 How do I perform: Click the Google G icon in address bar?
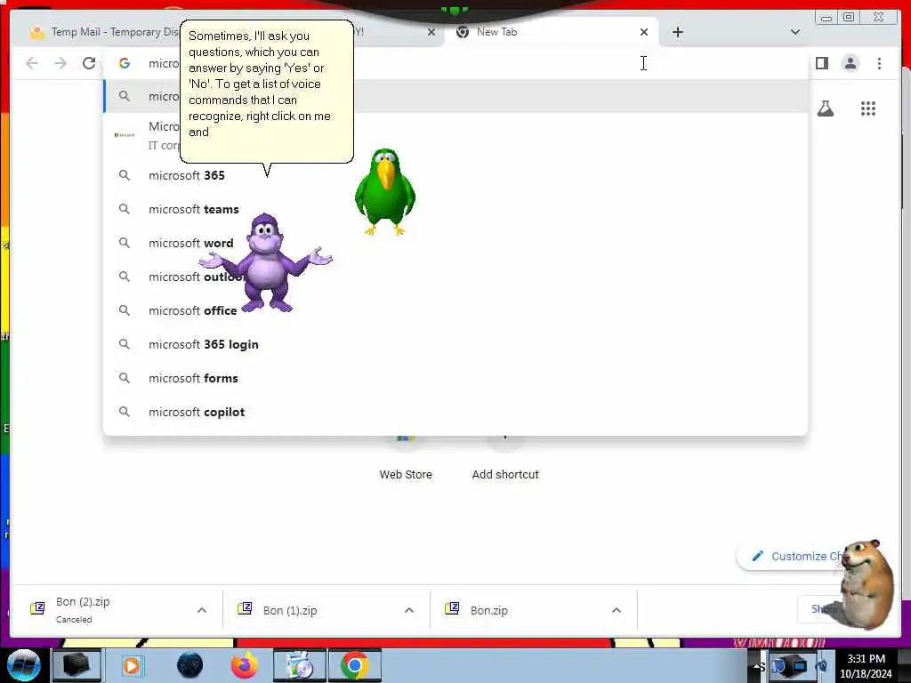(125, 63)
